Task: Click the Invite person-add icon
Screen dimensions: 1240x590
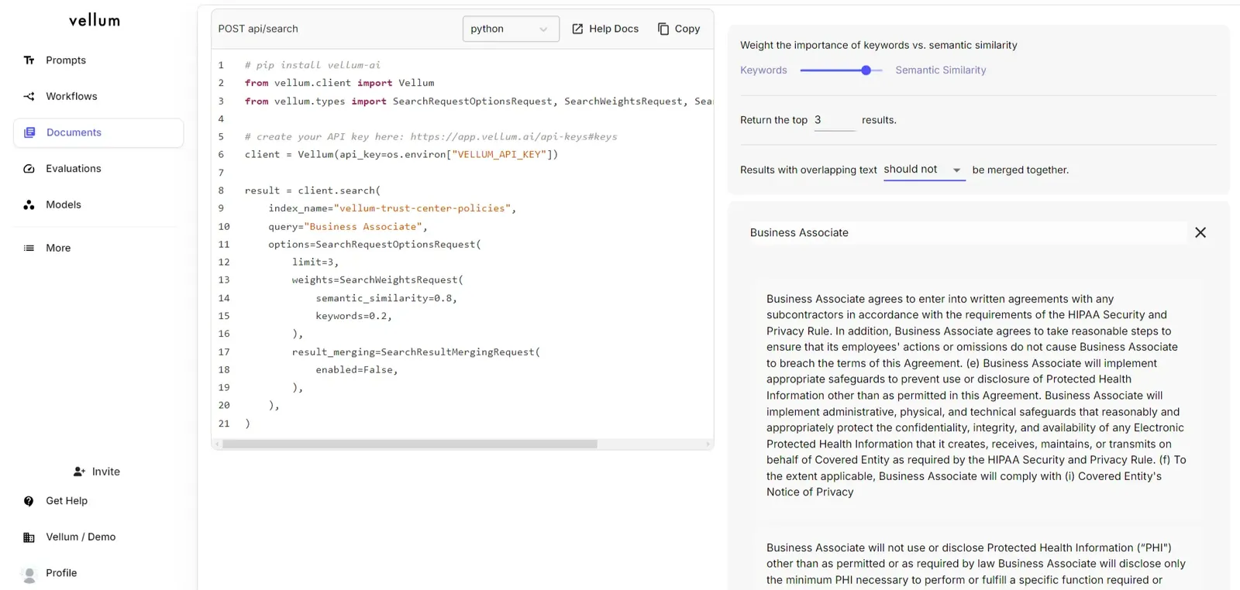Action: 79,472
